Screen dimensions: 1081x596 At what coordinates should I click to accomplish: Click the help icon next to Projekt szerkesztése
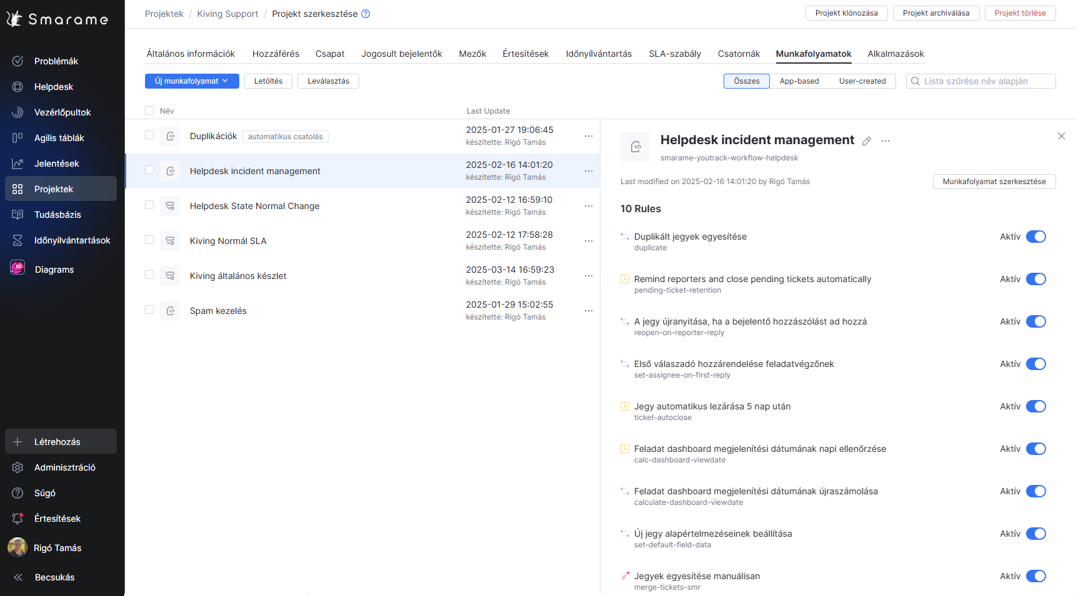(366, 14)
